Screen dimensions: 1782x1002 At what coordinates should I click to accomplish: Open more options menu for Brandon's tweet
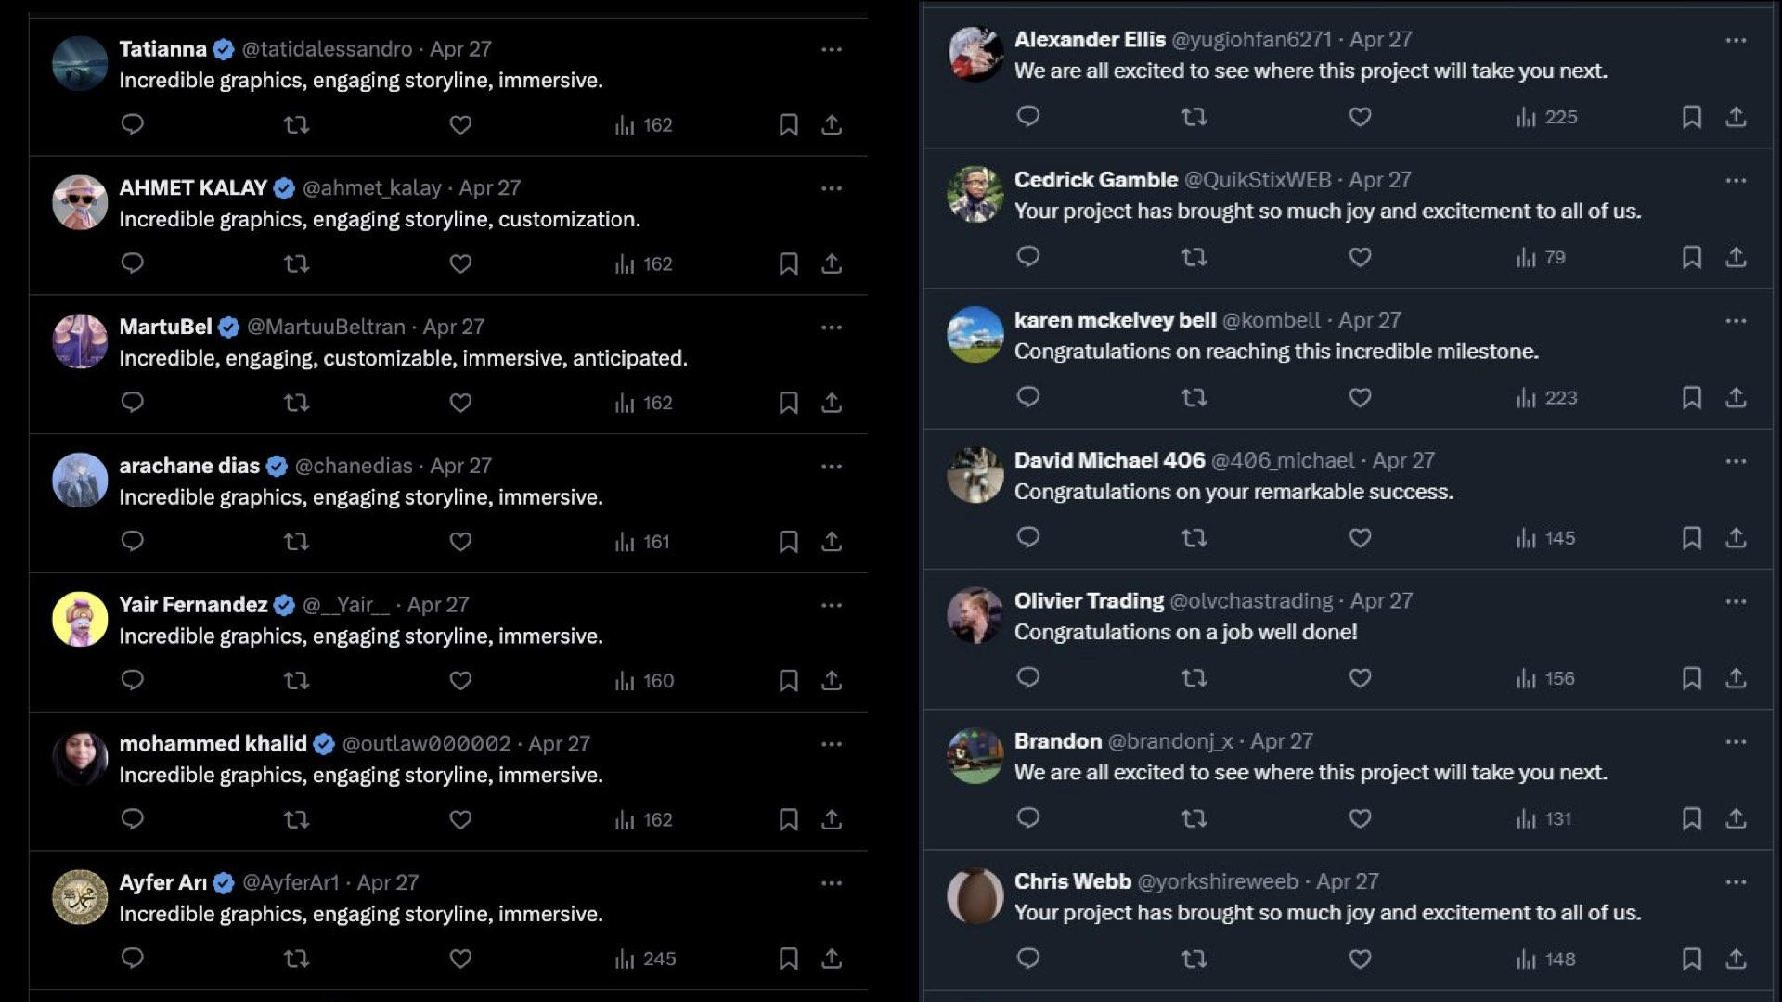[1736, 741]
